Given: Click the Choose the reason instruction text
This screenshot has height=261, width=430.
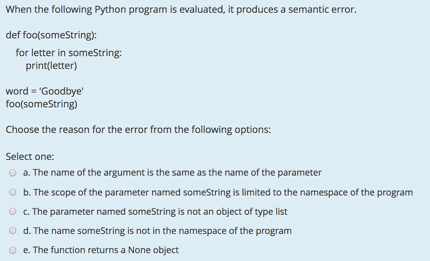Looking at the screenshot, I should point(138,129).
